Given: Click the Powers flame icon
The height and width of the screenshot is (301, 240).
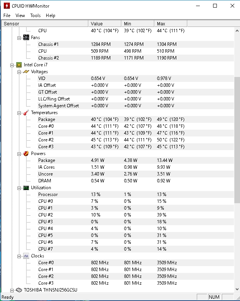Looking at the screenshot, I should (26, 154).
